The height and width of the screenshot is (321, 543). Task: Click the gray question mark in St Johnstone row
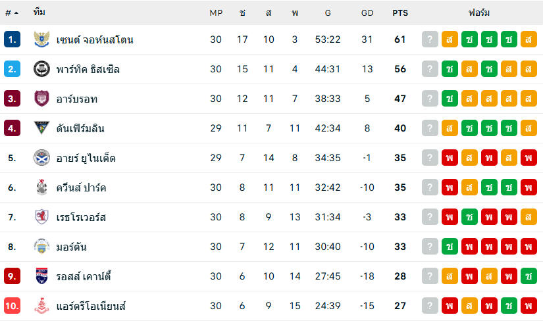click(430, 39)
